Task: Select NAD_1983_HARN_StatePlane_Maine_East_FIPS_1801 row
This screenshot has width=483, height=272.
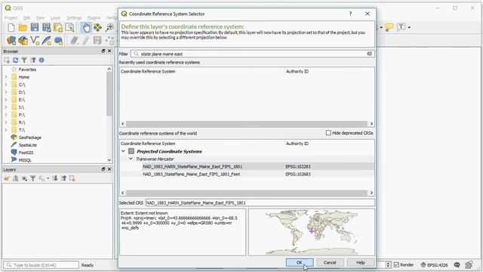Action: (247, 166)
